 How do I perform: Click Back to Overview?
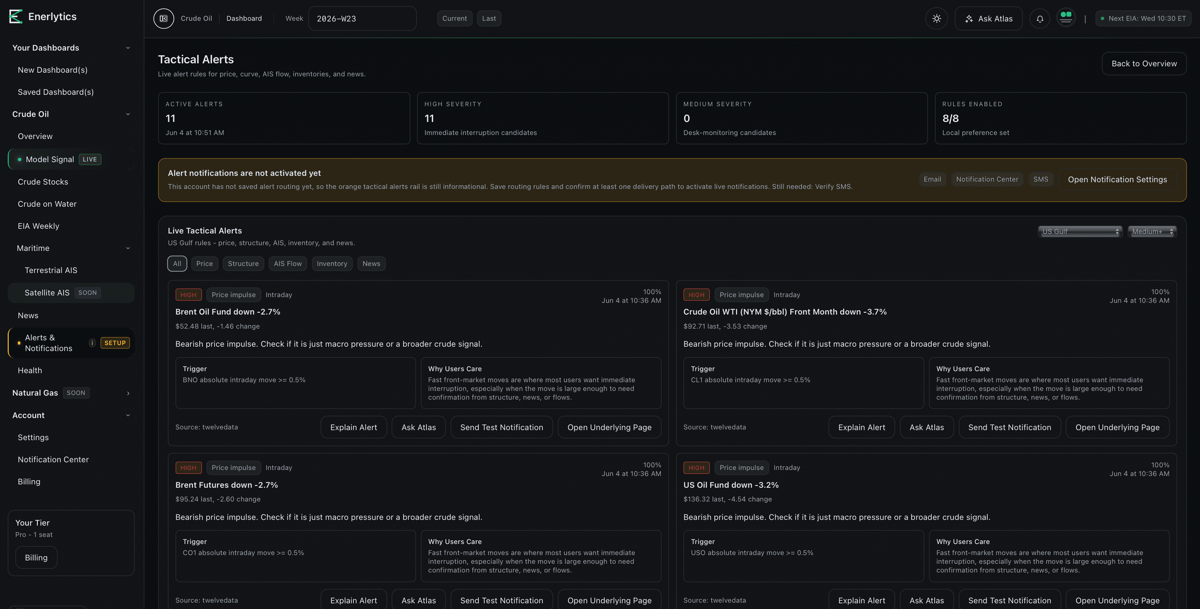coord(1144,64)
